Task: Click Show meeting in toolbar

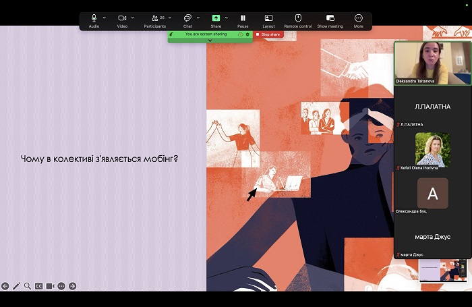Action: coord(330,18)
